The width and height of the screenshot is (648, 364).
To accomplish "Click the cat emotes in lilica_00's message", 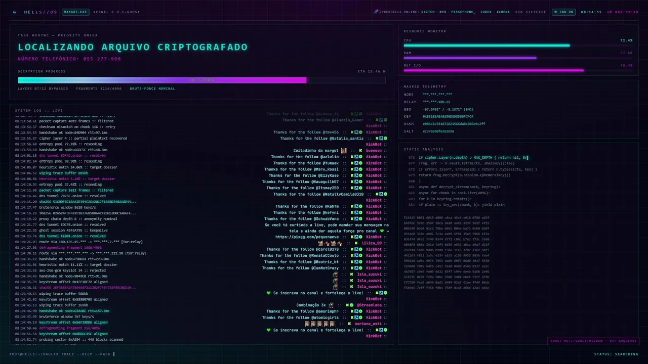I will pos(330,243).
